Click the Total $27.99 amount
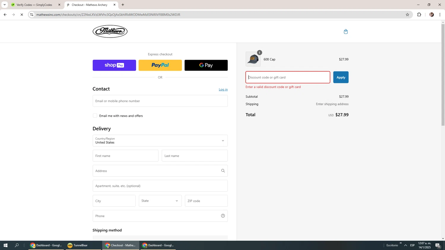Viewport: 445px width, 250px height. pyautogui.click(x=342, y=115)
